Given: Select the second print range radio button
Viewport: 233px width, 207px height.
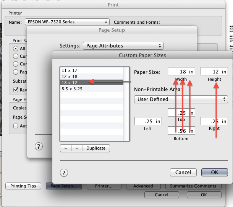Looking at the screenshot, I should tap(16, 56).
